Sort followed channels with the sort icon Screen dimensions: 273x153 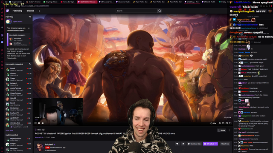(30, 64)
